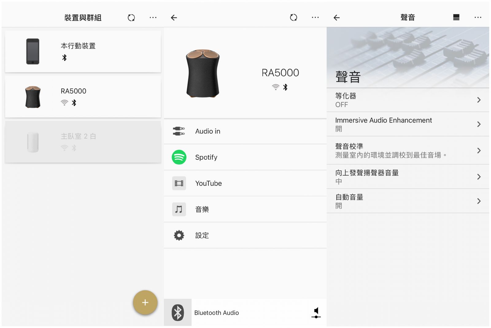This screenshot has height=328, width=491.
Task: Tap the green Spotify logo
Action: (179, 157)
